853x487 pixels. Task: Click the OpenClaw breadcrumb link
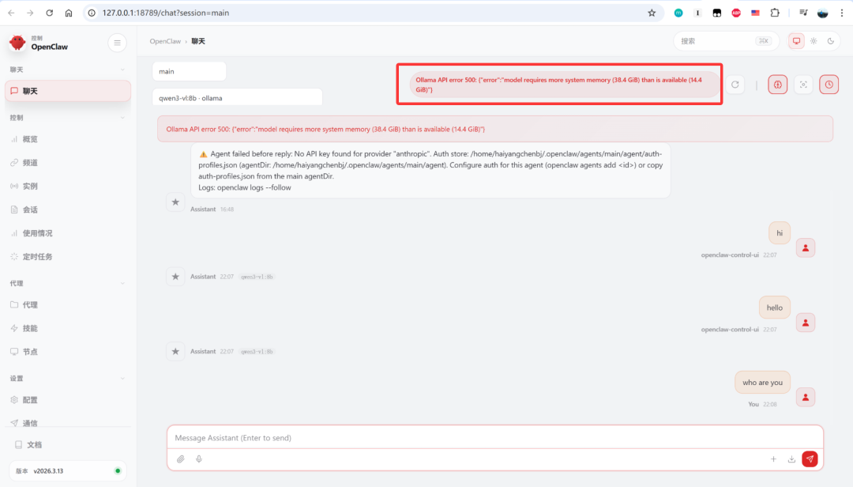point(165,41)
